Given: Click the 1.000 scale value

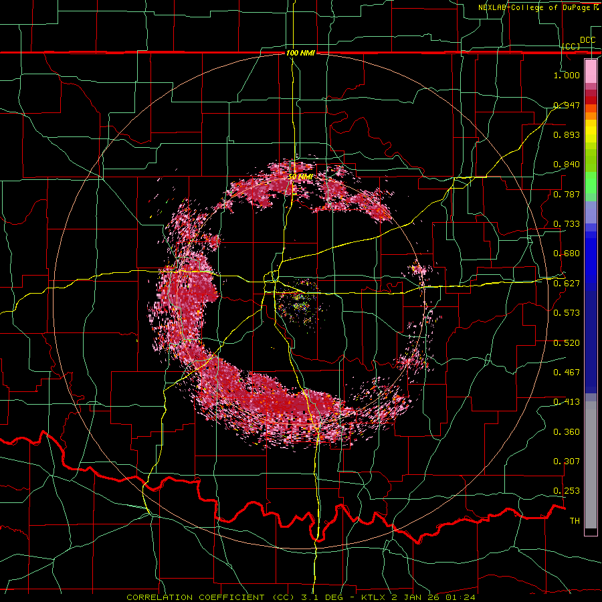Looking at the screenshot, I should [567, 75].
